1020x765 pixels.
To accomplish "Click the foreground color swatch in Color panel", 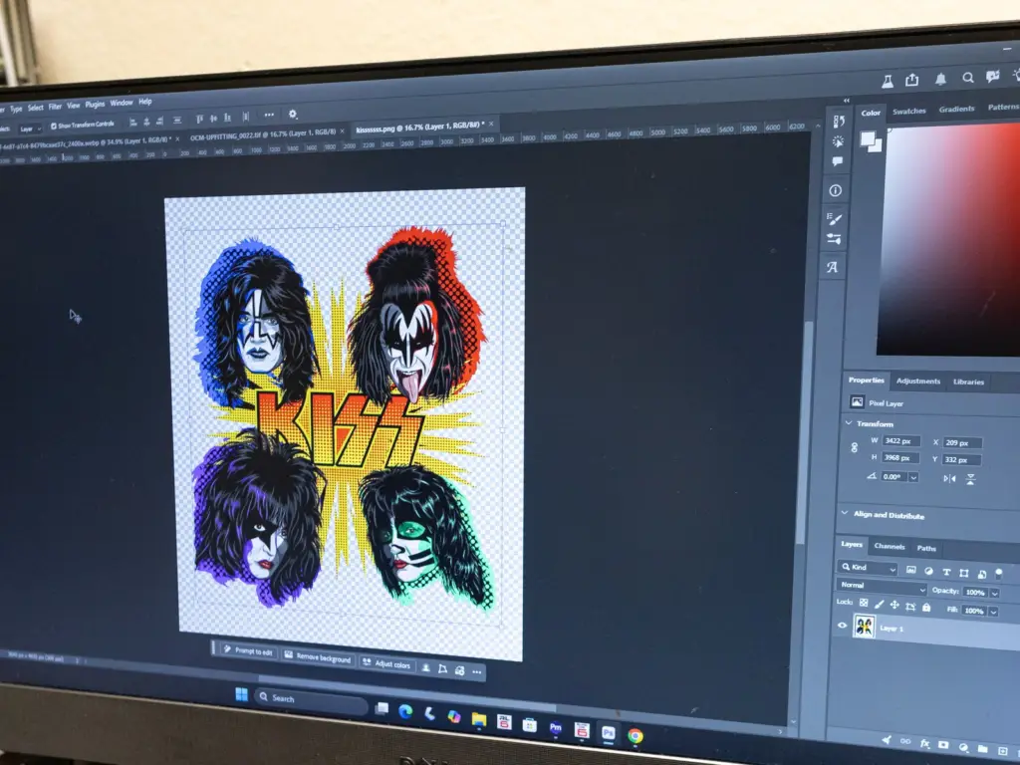I will tap(868, 138).
